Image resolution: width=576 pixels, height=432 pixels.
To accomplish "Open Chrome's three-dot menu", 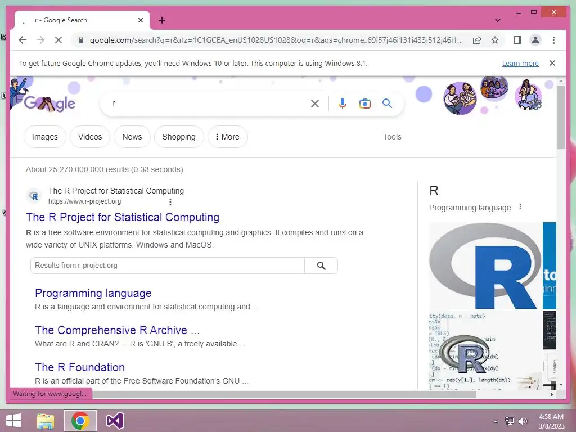I will point(553,40).
